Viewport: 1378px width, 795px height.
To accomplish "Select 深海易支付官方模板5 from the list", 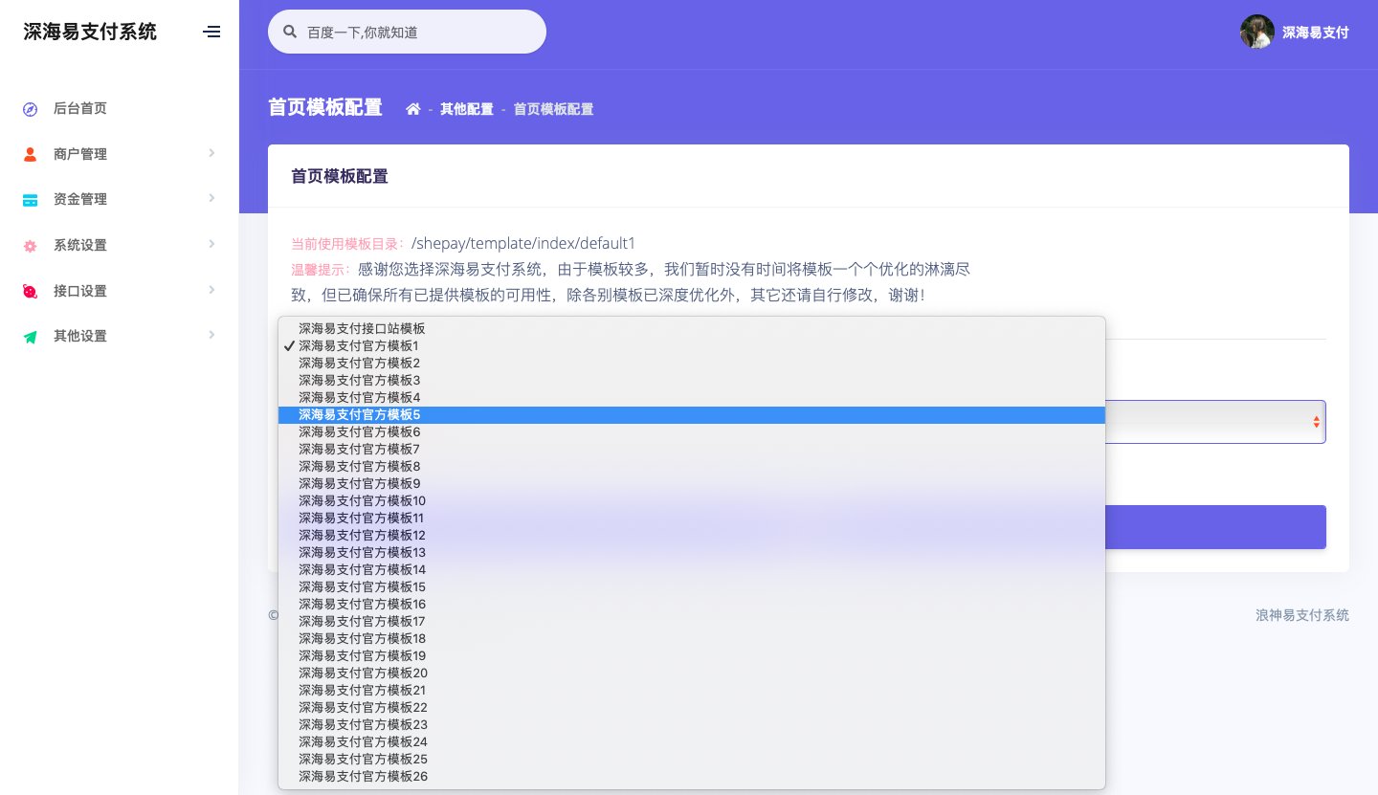I will click(360, 415).
